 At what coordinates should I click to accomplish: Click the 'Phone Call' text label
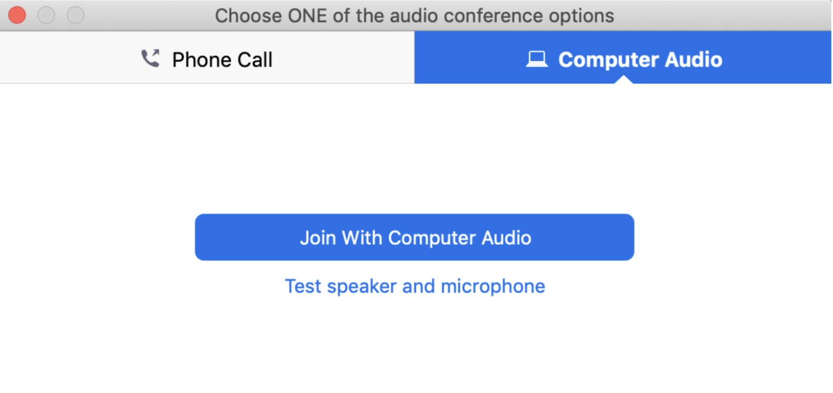click(x=223, y=60)
